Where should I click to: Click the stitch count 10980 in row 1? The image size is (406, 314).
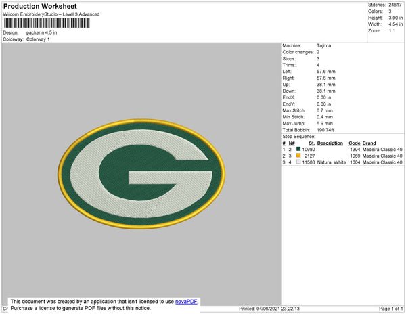(x=309, y=150)
